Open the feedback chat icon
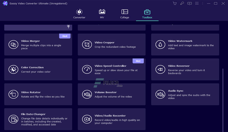The height and width of the screenshot is (132, 228). (190, 3)
